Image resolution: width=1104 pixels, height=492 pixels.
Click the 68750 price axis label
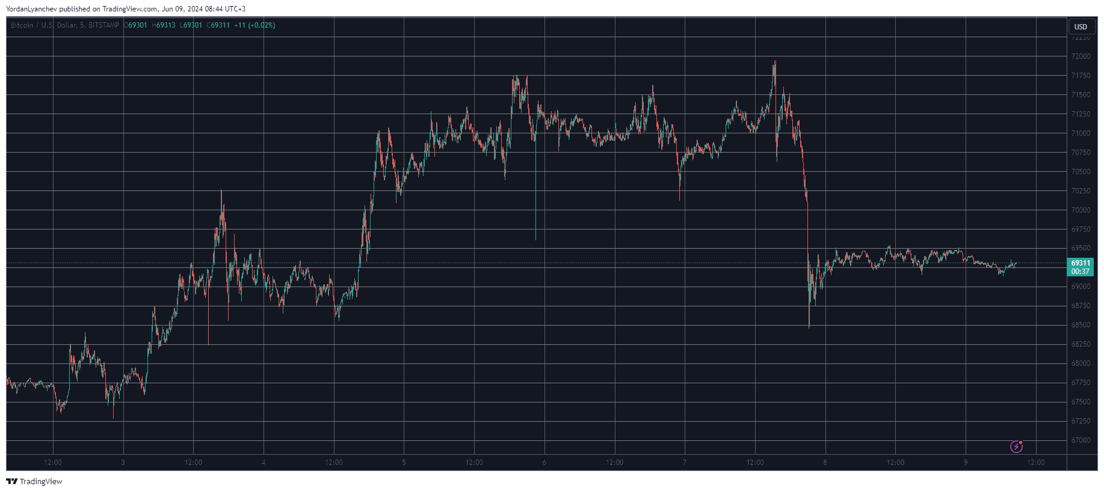pos(1081,306)
